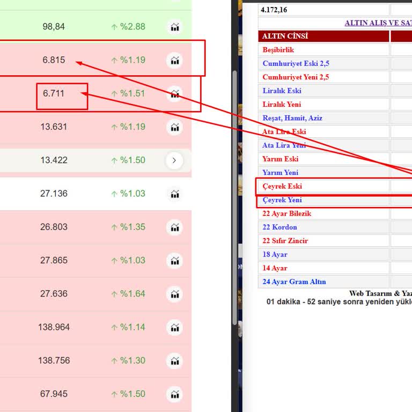412x412 pixels.
Task: Open the chart icon in 138.964 row
Action: pos(175,327)
